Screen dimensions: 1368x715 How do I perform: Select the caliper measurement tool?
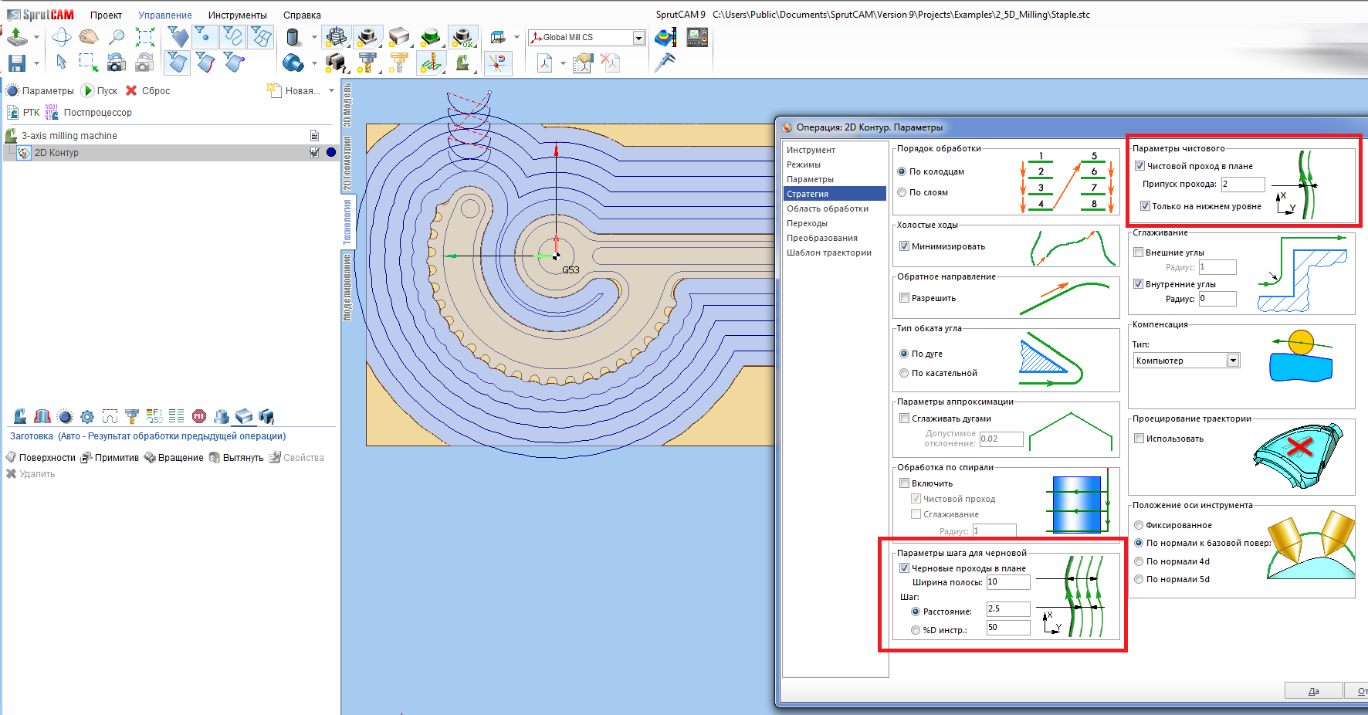pyautogui.click(x=664, y=63)
